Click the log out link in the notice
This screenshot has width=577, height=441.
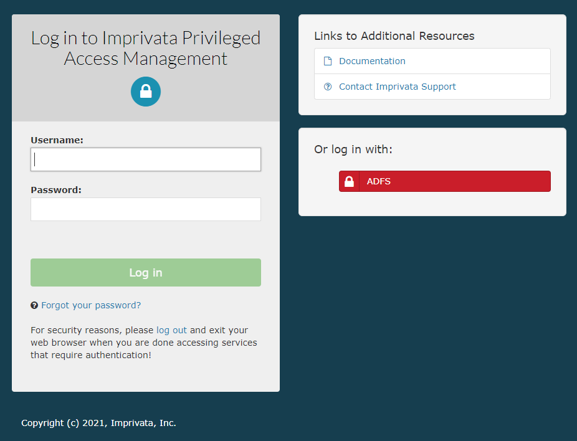[x=171, y=330]
